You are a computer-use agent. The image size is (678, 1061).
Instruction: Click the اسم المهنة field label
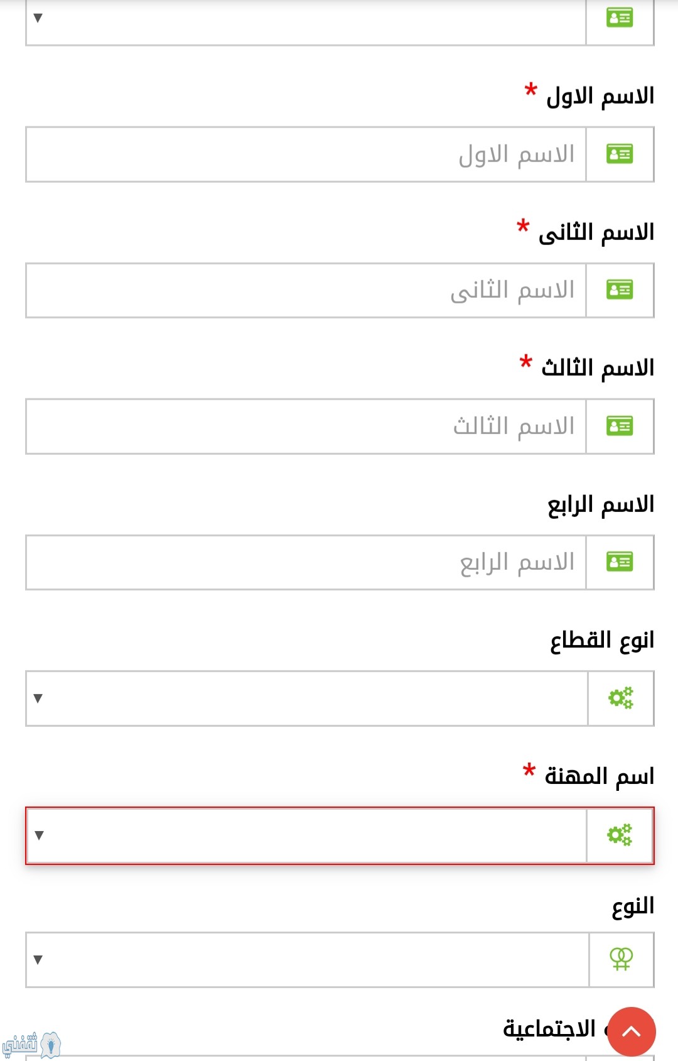600,776
